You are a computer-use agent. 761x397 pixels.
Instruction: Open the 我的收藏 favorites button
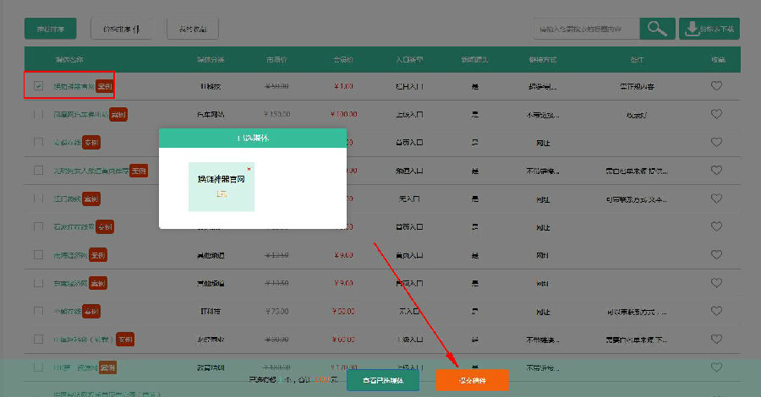coord(193,29)
